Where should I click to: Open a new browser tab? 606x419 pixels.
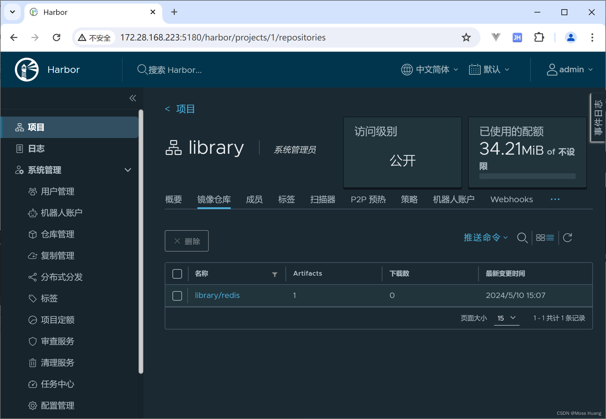click(x=174, y=12)
